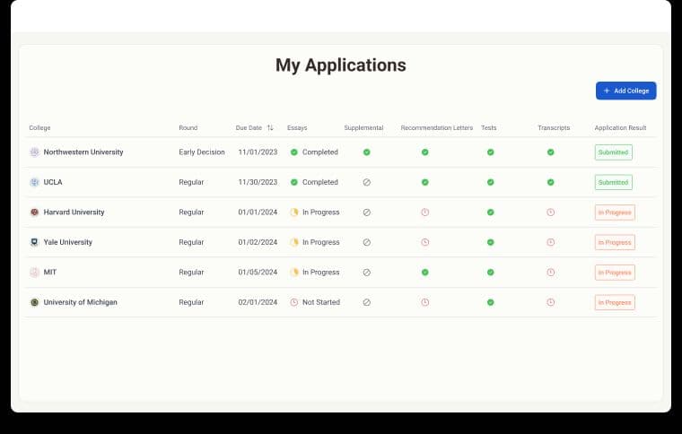Viewport: 682px width, 434px height.
Task: Click Harvard tests green check
Action: click(491, 212)
